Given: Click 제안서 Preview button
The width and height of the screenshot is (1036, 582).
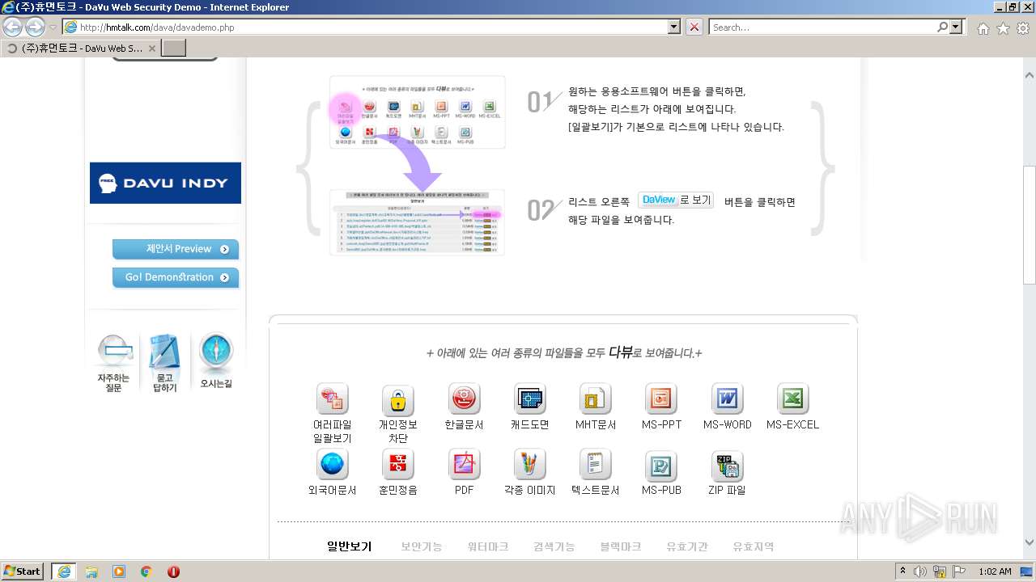Looking at the screenshot, I should [x=176, y=249].
